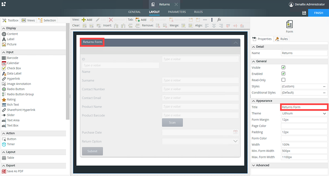The height and width of the screenshot is (176, 329).
Task: Collapse the Input toolbox section
Action: click(x=4, y=52)
